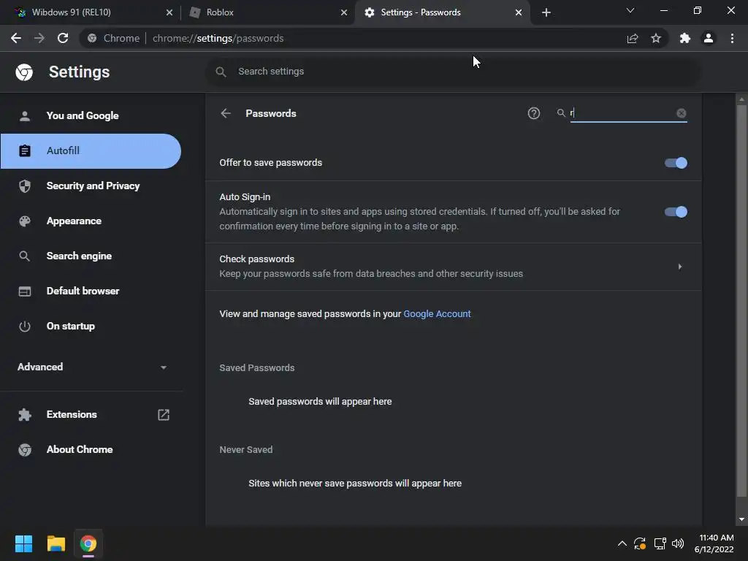Click the 'Never Saved' heading

tap(245, 449)
